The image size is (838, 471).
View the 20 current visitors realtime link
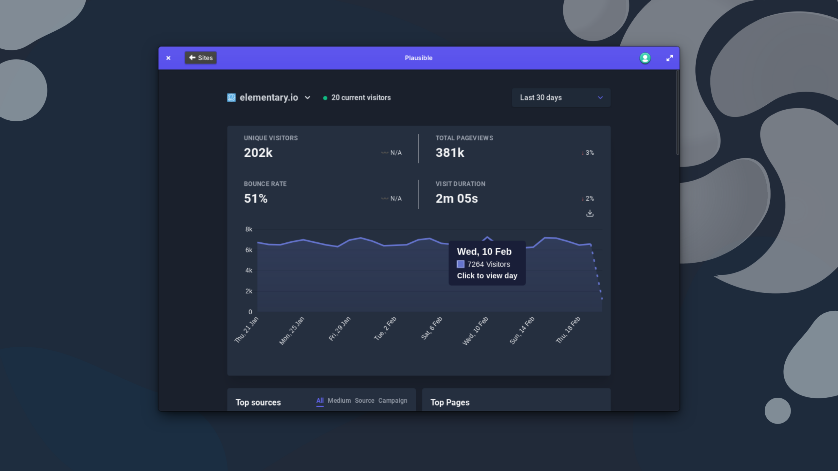coord(357,97)
